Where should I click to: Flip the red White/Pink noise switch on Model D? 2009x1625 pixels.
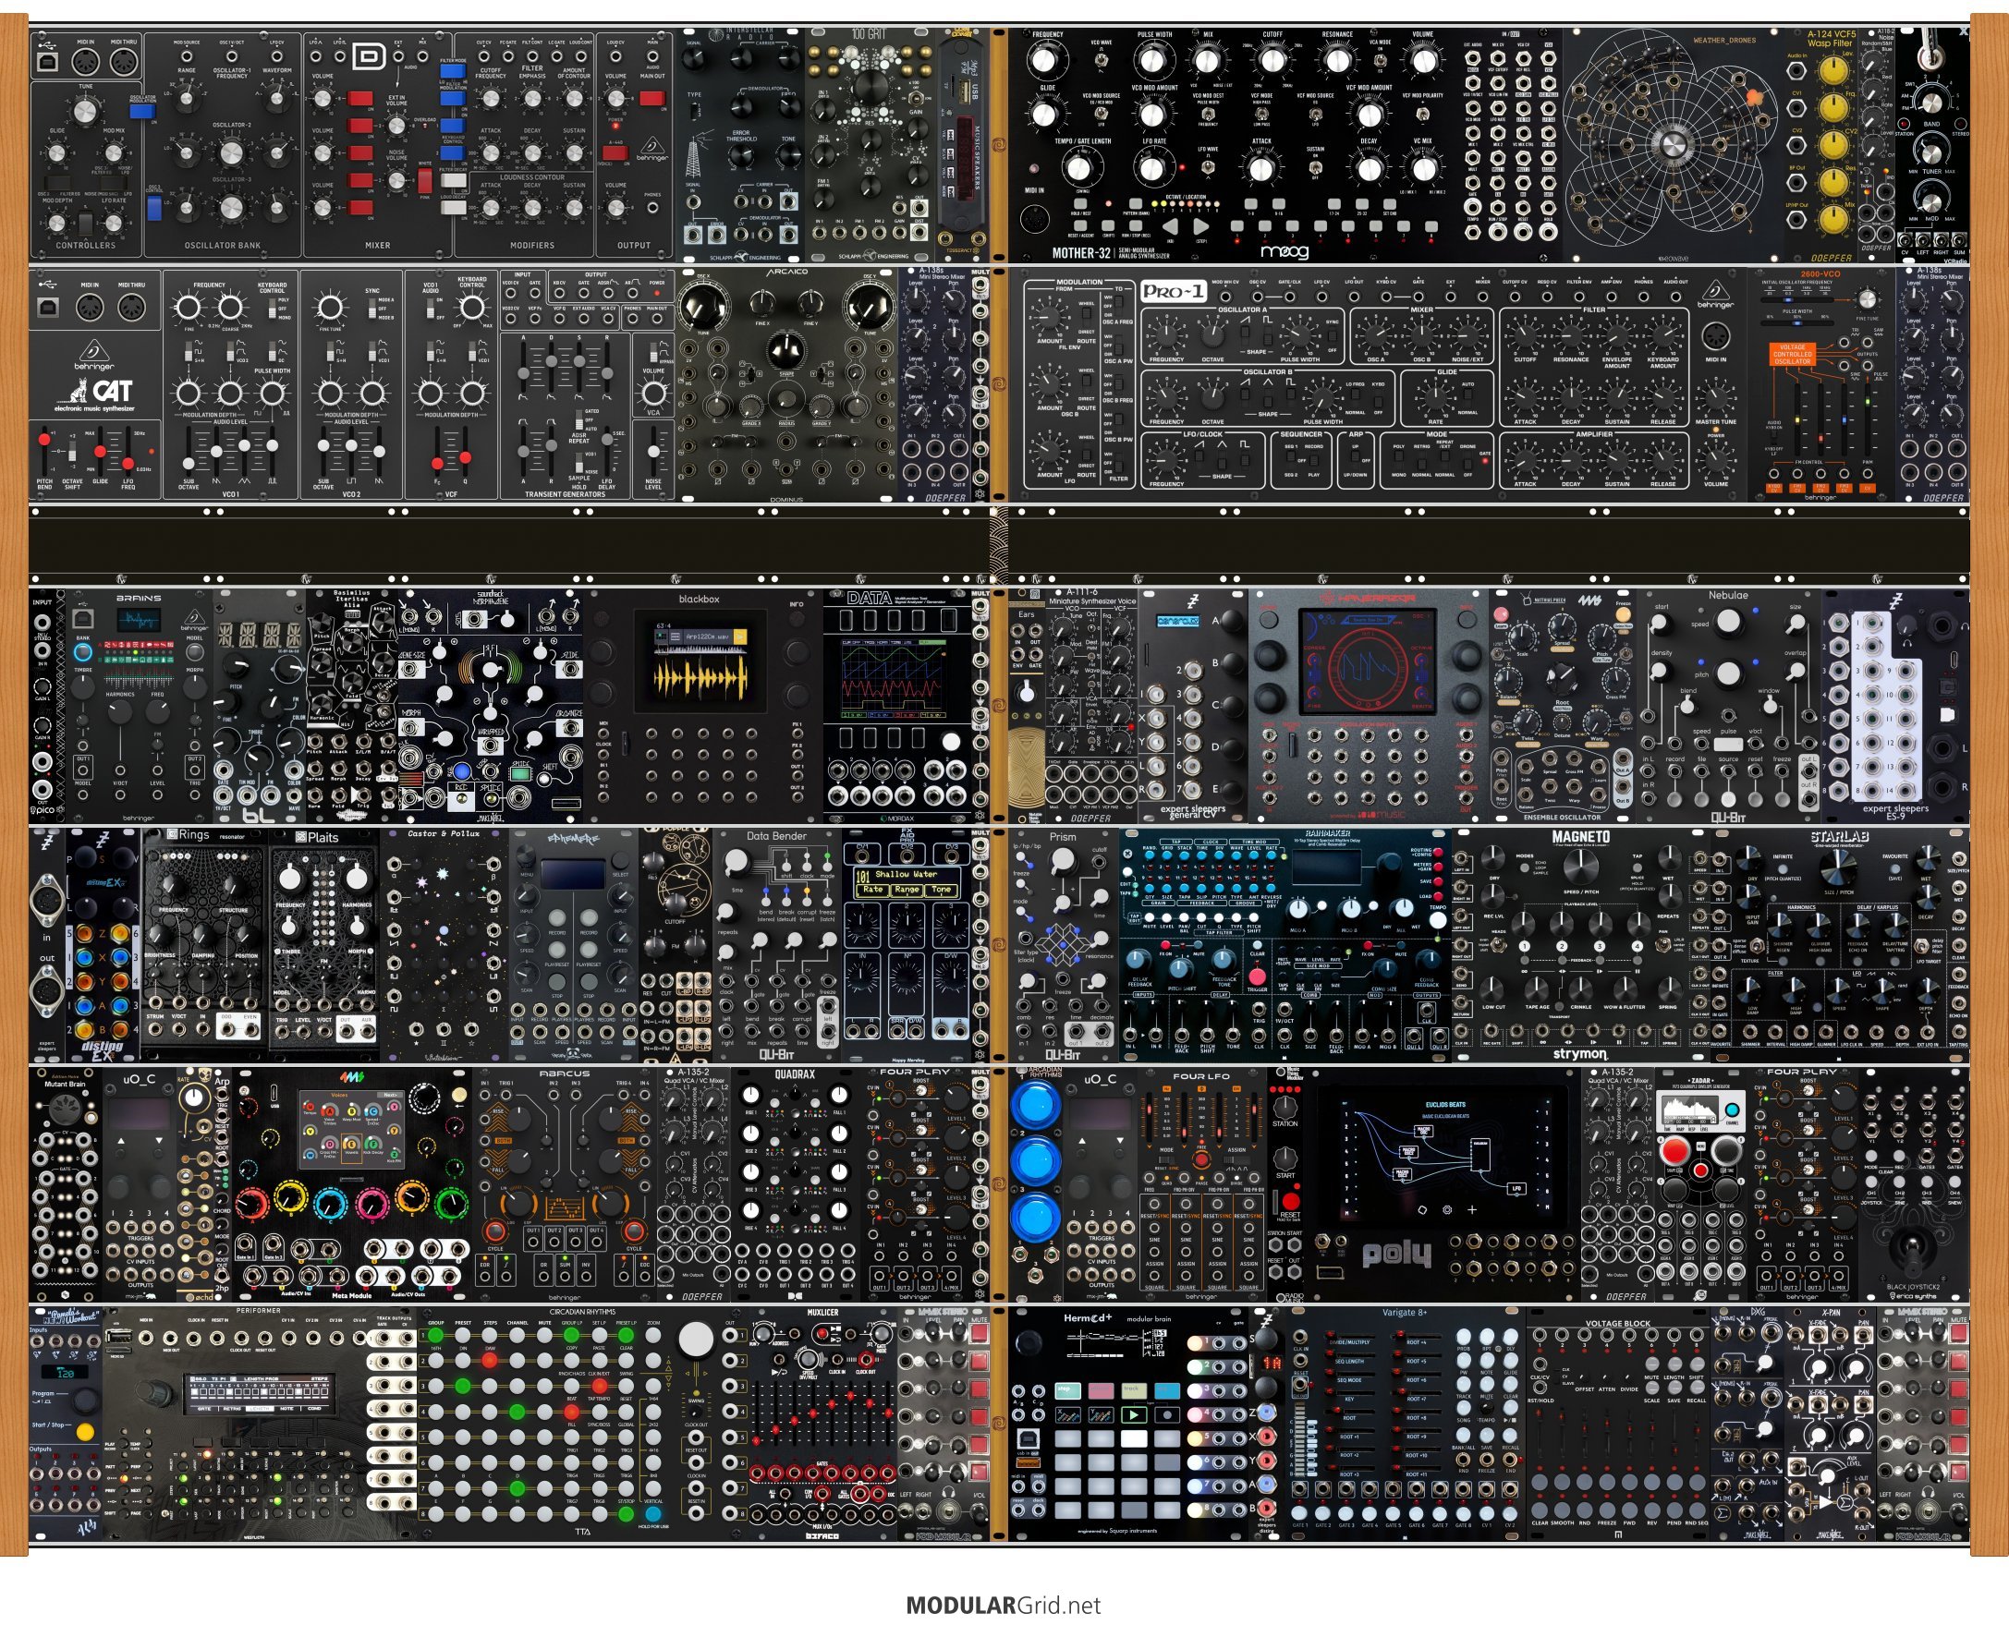point(426,179)
